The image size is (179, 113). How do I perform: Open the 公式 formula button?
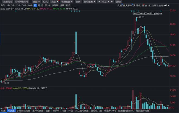[45, 2]
